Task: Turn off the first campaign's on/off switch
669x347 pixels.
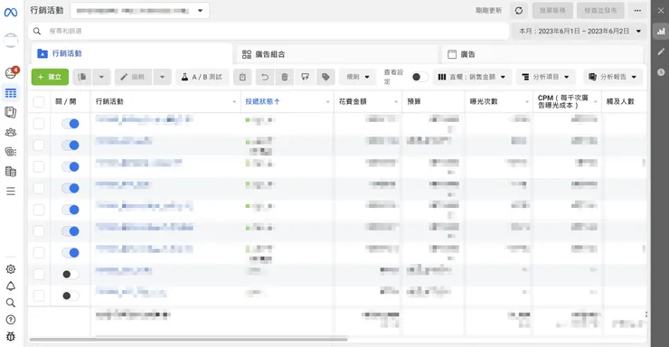Action: 71,124
